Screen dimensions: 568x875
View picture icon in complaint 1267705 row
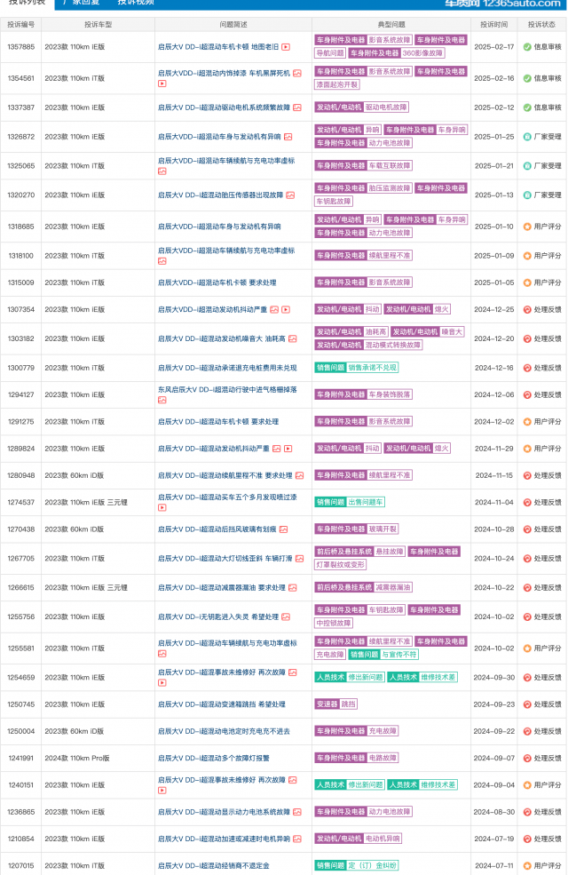point(299,559)
